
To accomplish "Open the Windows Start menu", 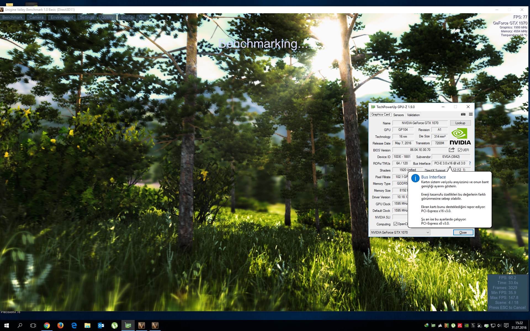I will [x=7, y=325].
